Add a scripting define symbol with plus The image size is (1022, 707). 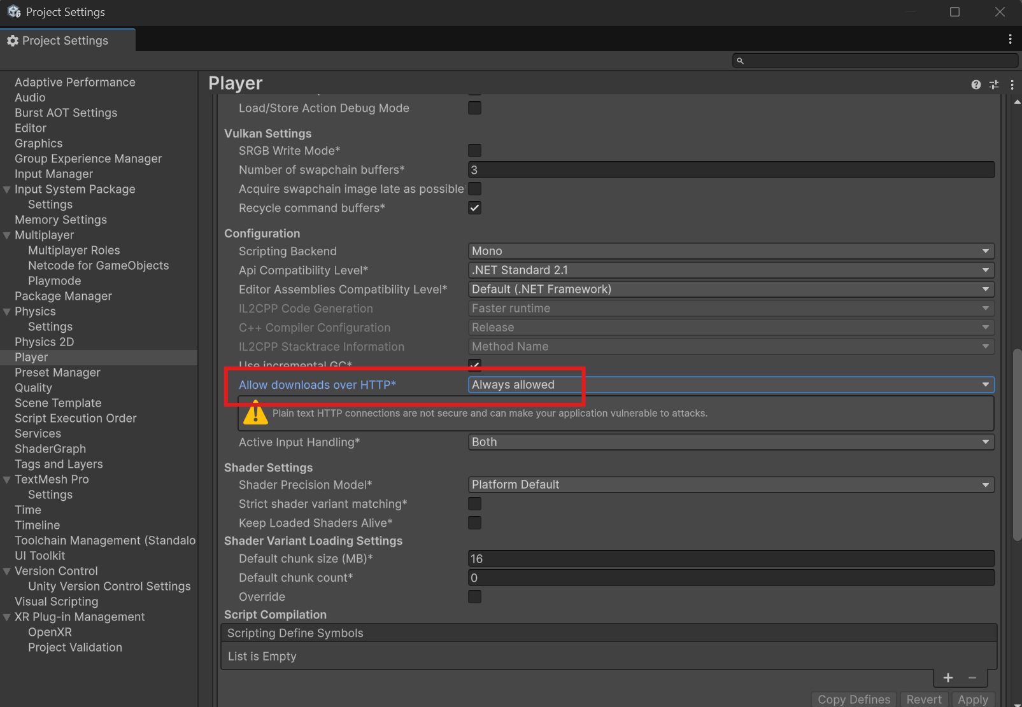pyautogui.click(x=947, y=678)
